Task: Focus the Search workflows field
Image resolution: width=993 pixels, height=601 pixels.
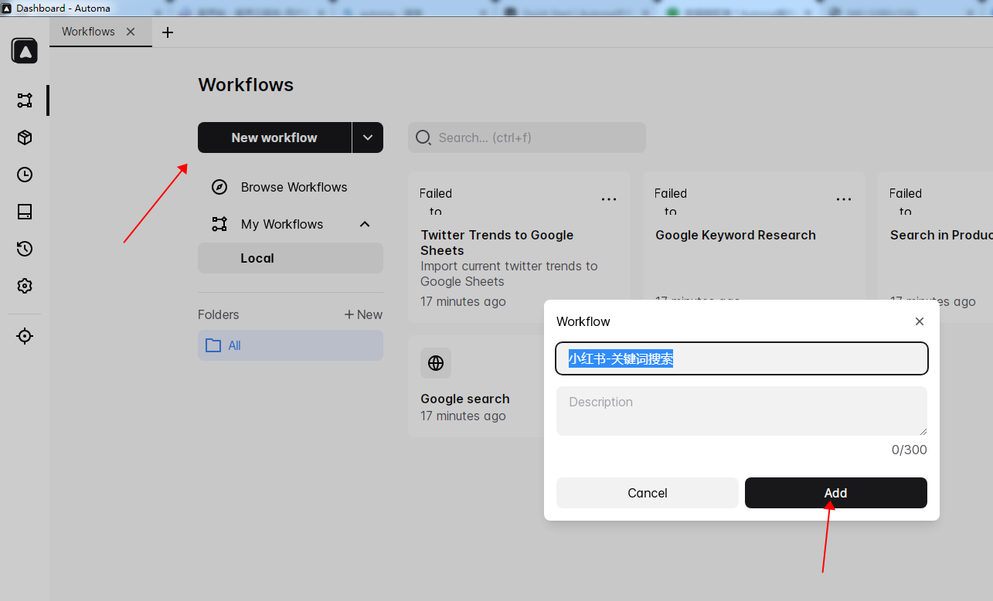Action: click(x=527, y=138)
